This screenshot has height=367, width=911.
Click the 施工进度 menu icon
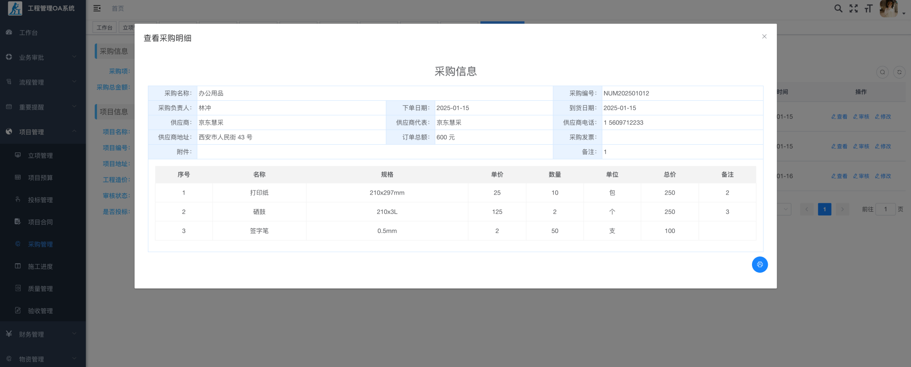[x=18, y=266]
